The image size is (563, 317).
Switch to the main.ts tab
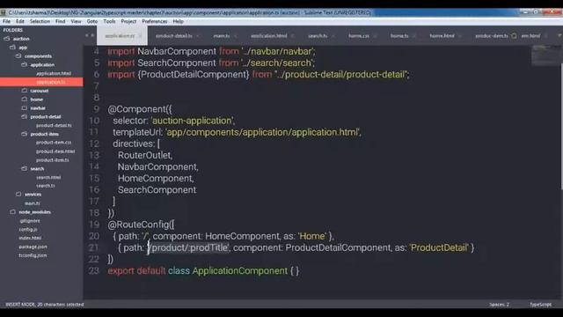[221, 36]
